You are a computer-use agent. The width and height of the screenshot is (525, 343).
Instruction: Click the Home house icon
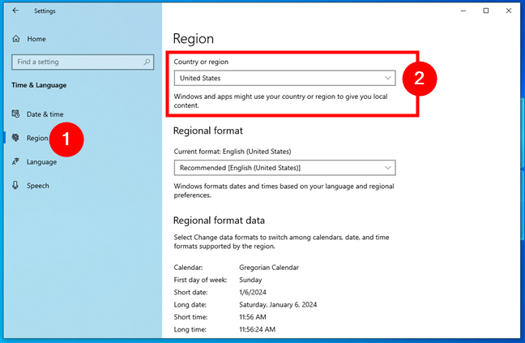pos(16,39)
